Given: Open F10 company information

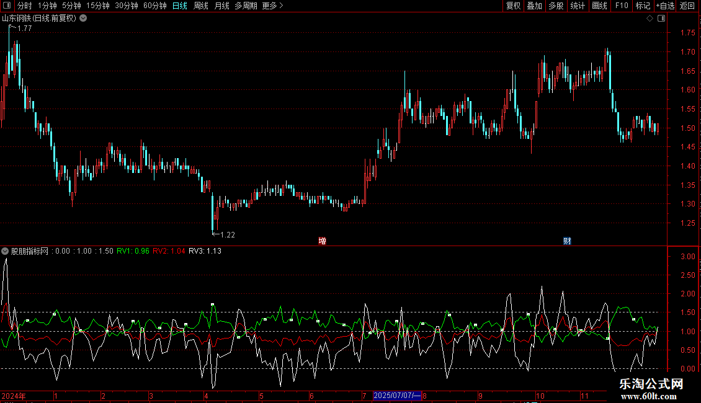Looking at the screenshot, I should coord(622,6).
